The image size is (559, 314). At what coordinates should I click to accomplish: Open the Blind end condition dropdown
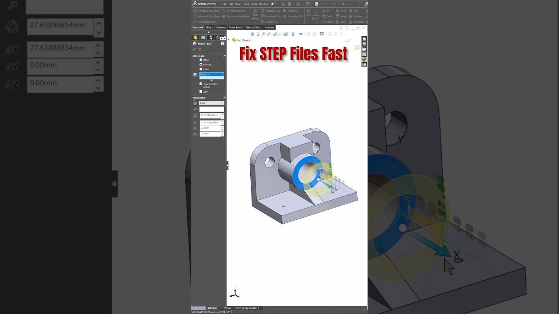(211, 103)
